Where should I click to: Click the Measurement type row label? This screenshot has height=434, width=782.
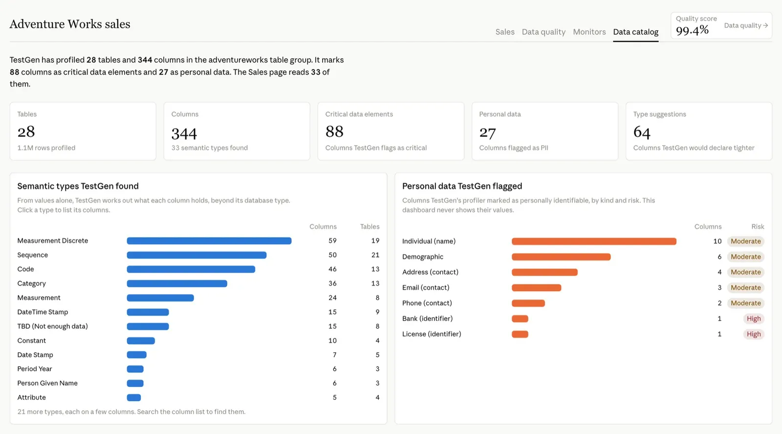click(39, 298)
